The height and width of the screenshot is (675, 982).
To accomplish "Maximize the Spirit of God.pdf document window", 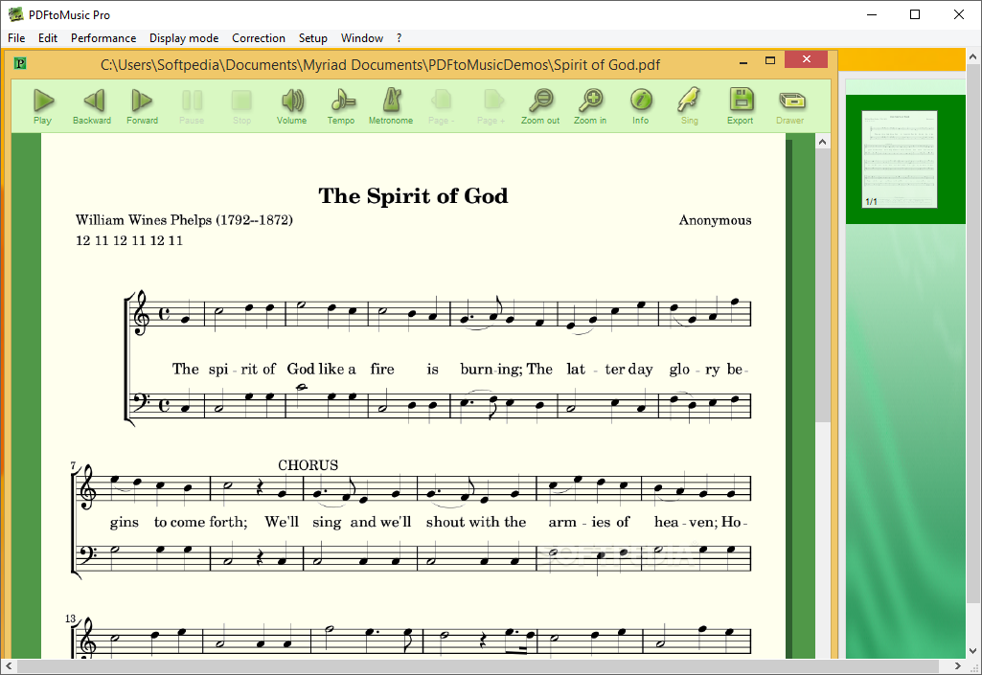I will click(770, 60).
